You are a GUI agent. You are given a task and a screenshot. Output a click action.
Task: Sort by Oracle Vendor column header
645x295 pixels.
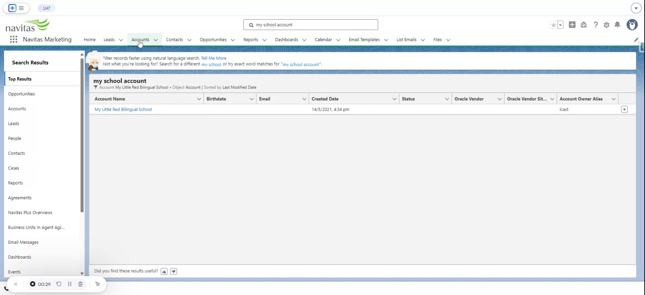pyautogui.click(x=469, y=99)
